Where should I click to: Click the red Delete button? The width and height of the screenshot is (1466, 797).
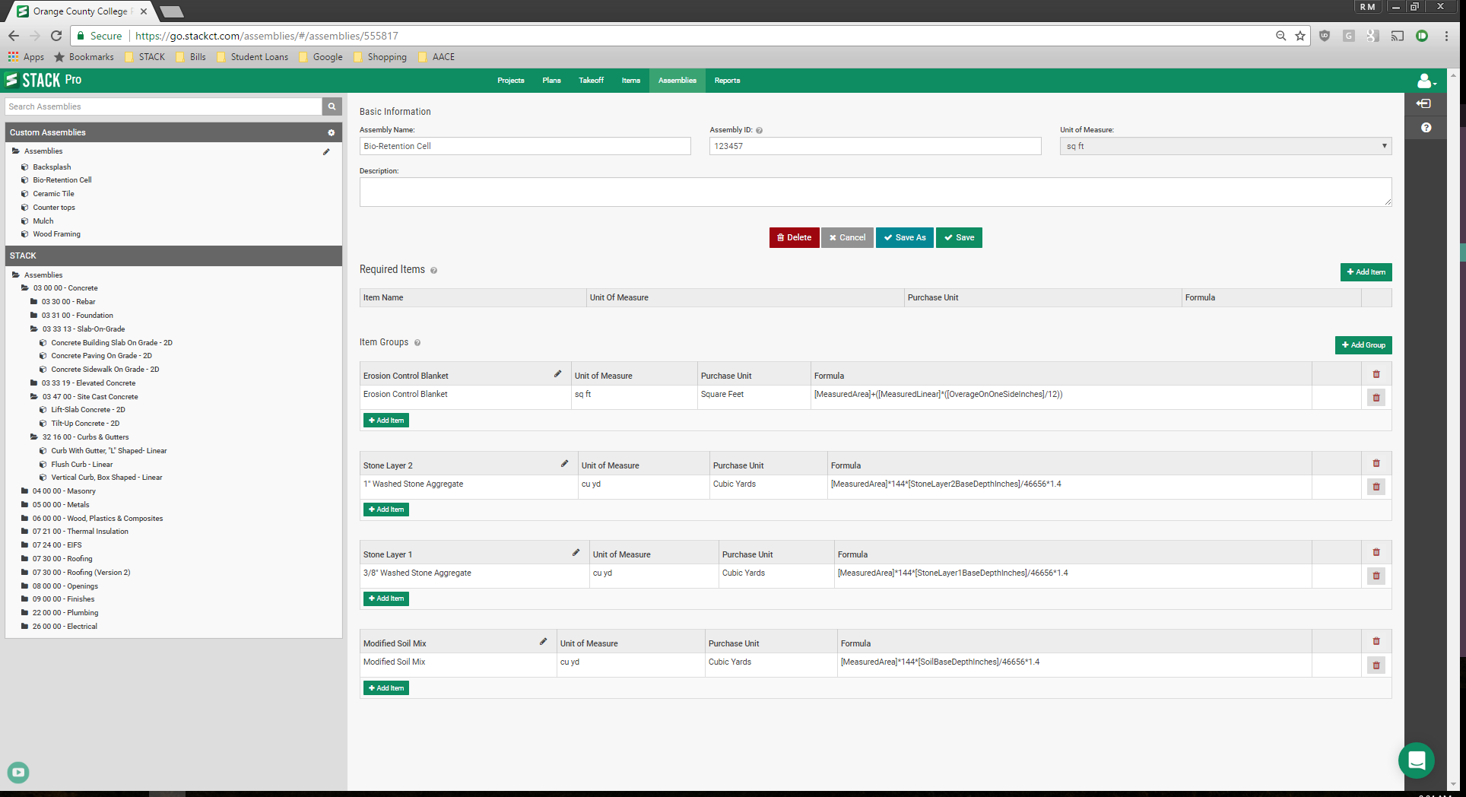tap(794, 237)
